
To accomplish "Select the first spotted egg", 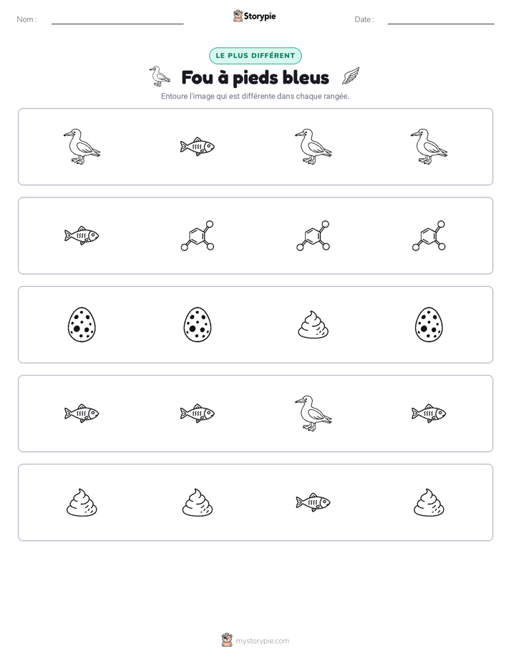I will 82,325.
